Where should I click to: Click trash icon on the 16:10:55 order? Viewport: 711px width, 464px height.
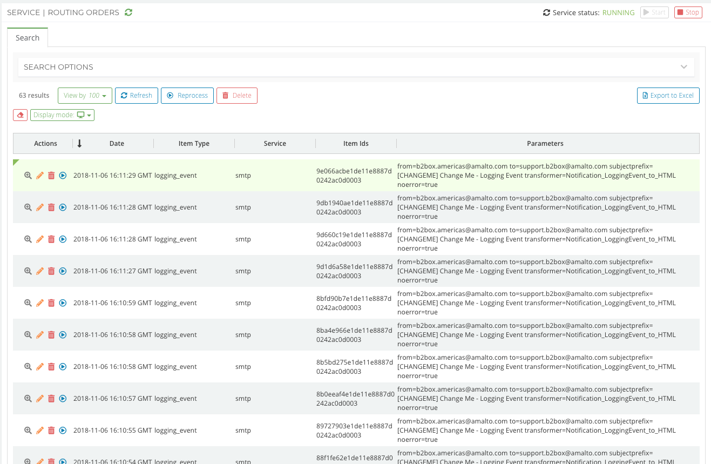[51, 431]
